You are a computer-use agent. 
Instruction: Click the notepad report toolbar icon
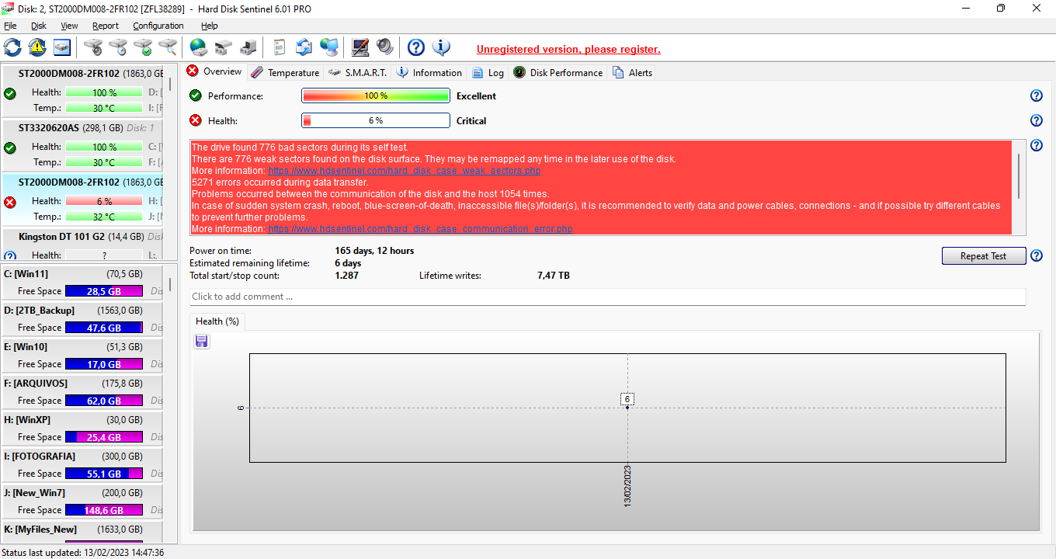point(280,47)
